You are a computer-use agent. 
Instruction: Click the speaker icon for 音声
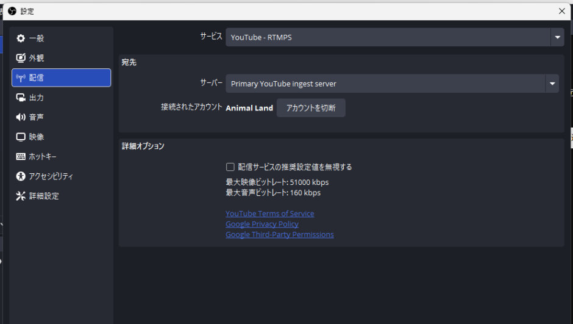21,117
